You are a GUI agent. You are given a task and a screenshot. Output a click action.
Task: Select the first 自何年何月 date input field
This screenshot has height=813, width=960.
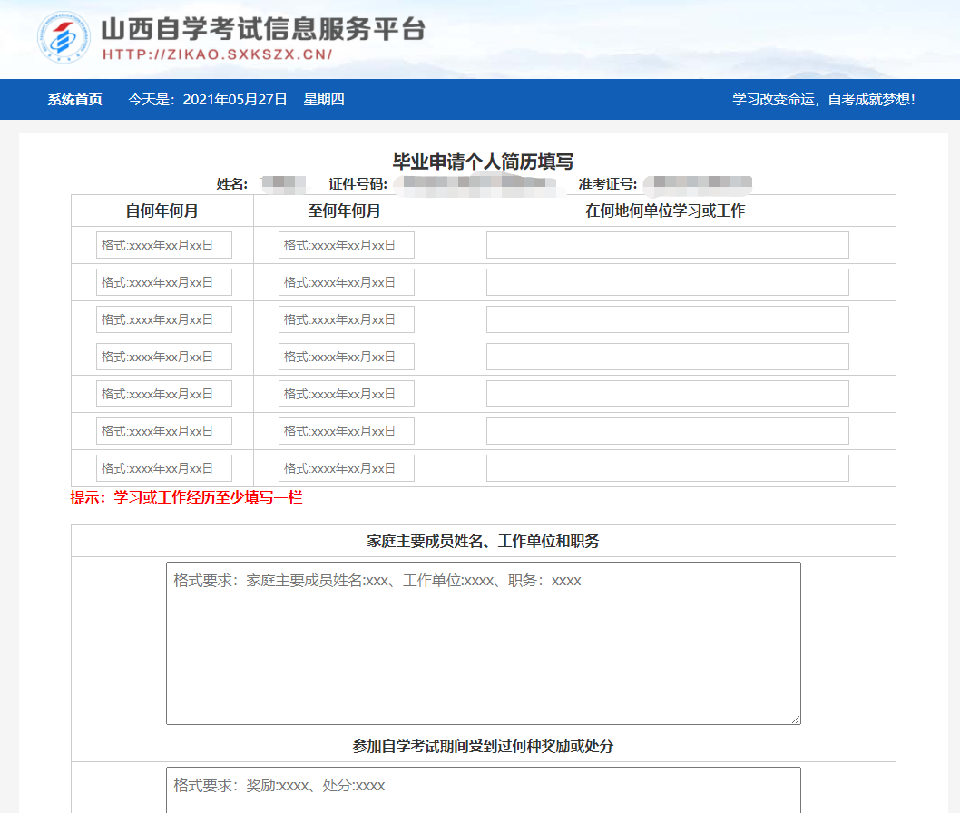point(165,244)
